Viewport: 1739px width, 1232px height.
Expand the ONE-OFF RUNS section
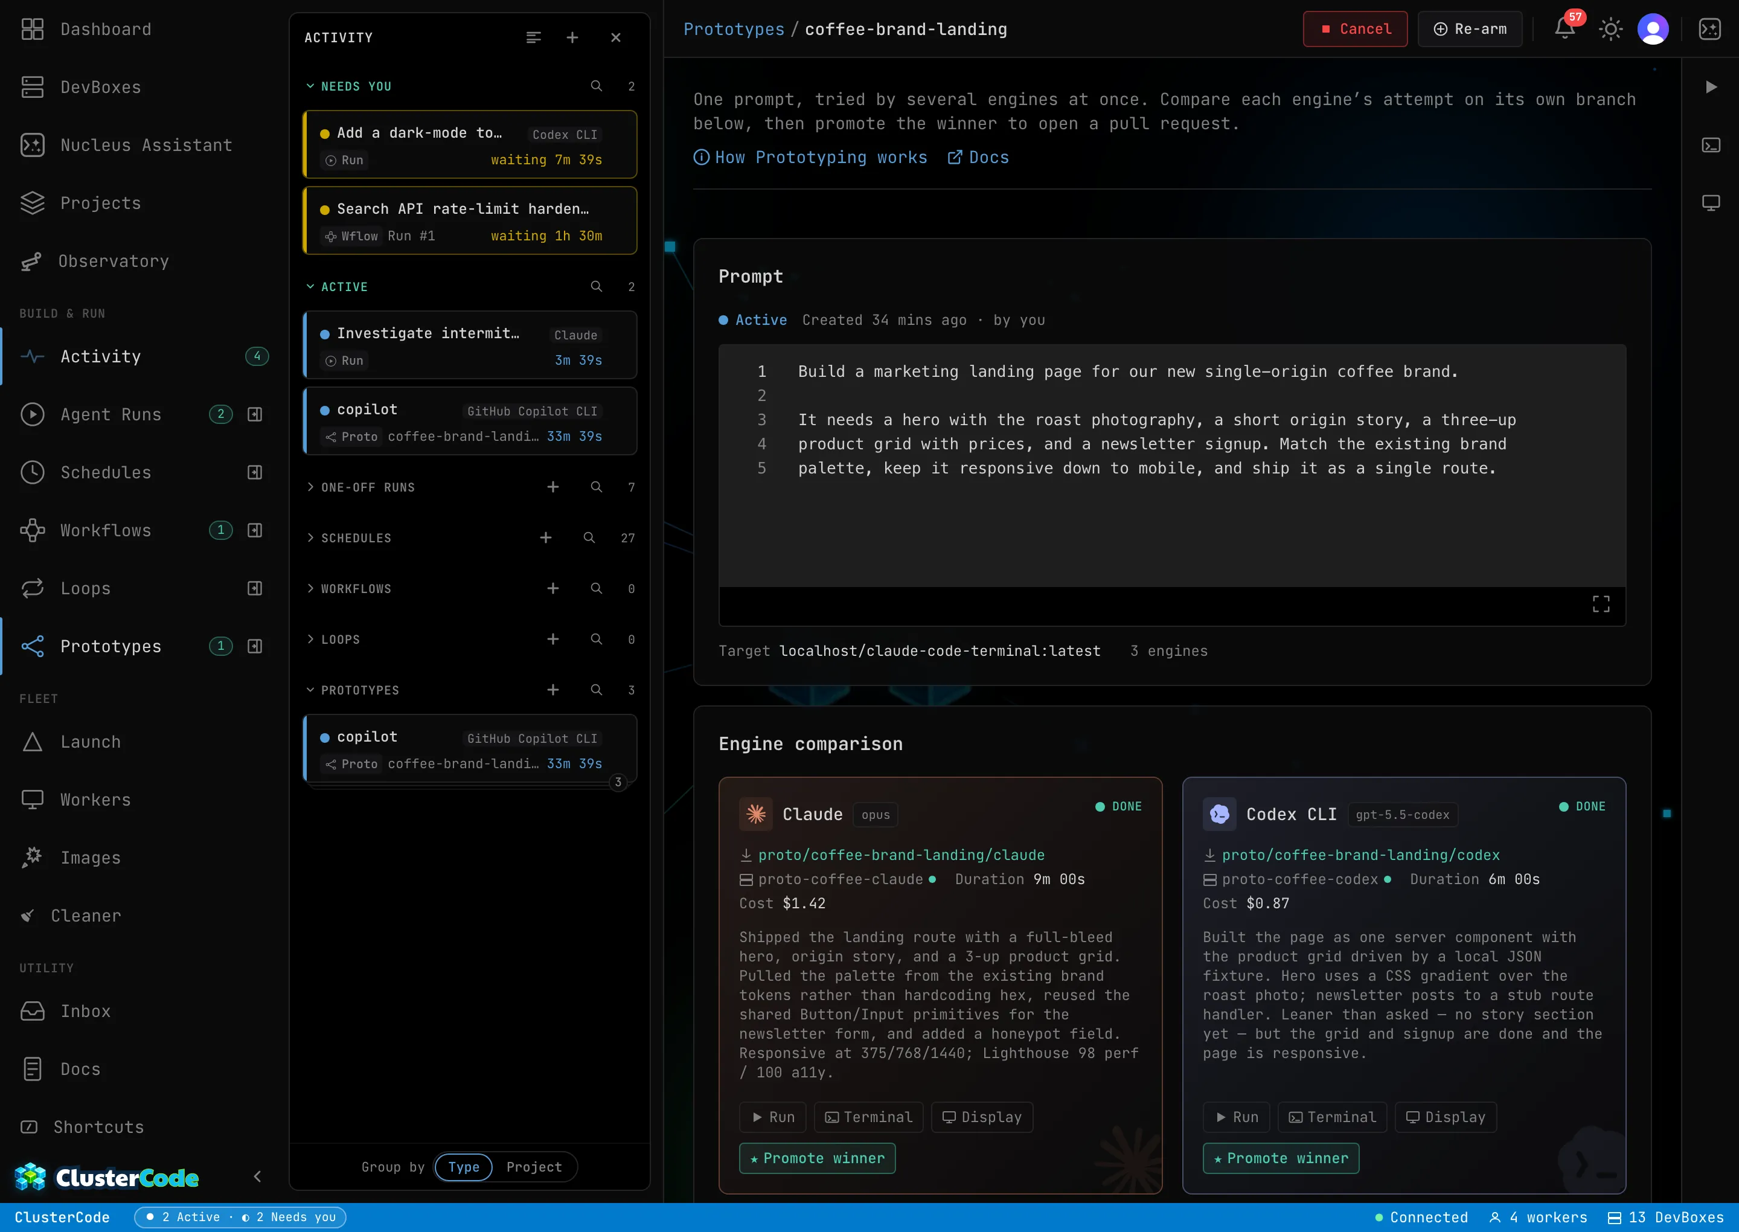[360, 487]
